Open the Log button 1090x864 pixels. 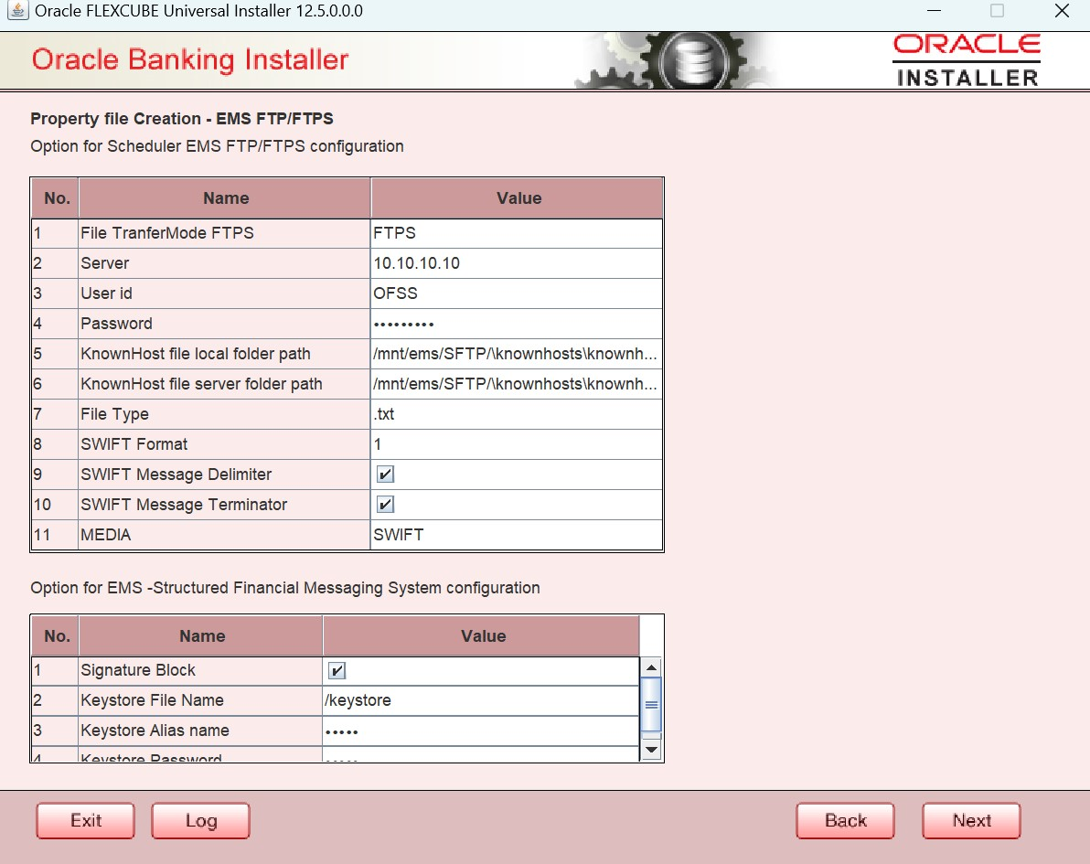pyautogui.click(x=201, y=821)
